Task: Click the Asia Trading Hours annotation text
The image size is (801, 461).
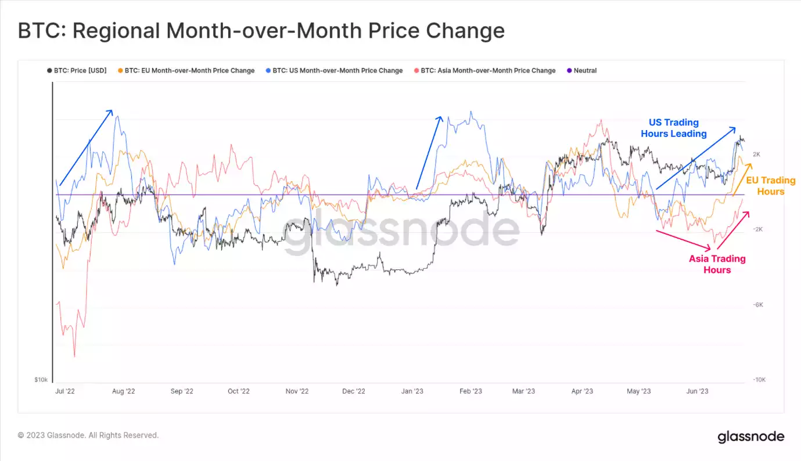Action: pos(717,264)
